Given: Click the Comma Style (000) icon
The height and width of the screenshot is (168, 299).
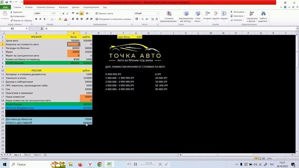Looking at the screenshot, I should point(147,19).
